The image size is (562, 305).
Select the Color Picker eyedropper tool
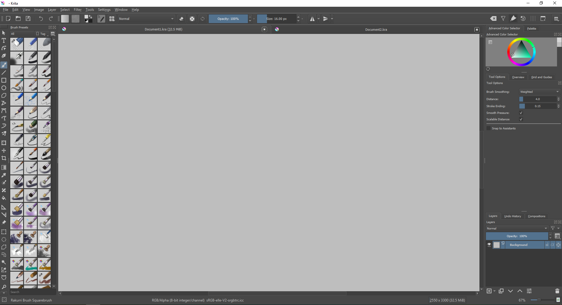pyautogui.click(x=4, y=175)
